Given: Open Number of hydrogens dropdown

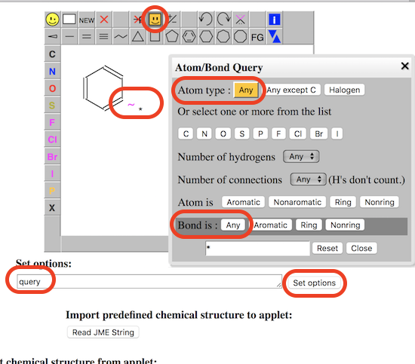Looking at the screenshot, I should coord(301,157).
